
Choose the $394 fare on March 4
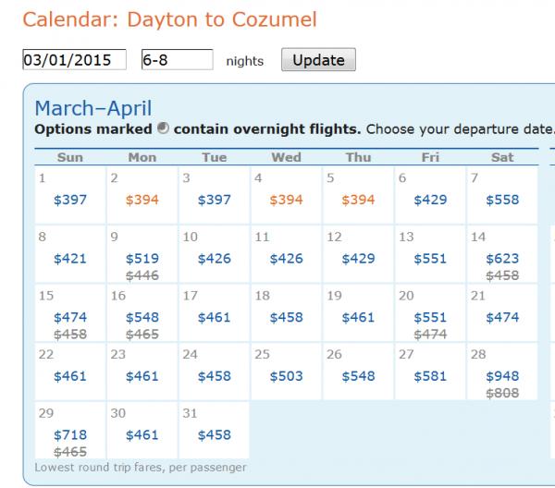tap(286, 200)
